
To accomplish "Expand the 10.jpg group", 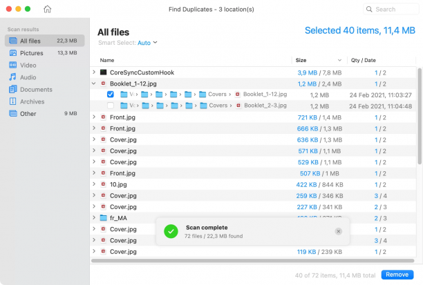I will tap(94, 184).
